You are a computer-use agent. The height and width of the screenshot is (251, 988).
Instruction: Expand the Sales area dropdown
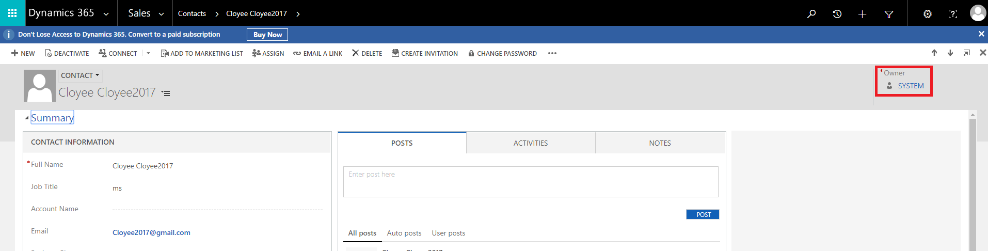pos(161,14)
